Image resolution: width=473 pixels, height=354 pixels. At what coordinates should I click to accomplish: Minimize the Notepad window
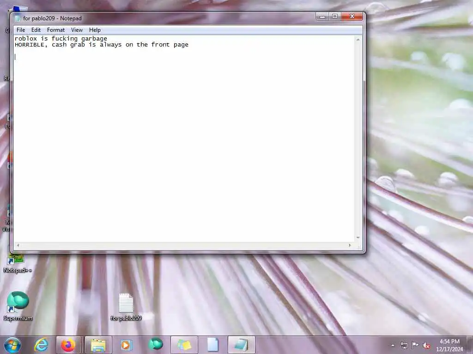point(322,16)
